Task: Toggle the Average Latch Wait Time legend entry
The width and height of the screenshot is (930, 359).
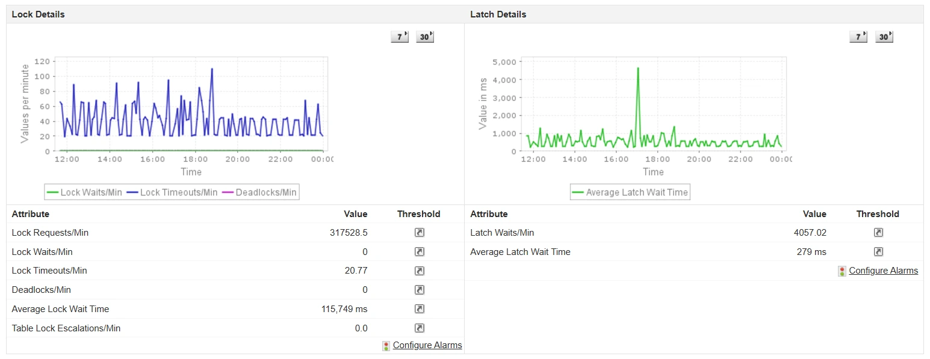Action: click(x=630, y=192)
